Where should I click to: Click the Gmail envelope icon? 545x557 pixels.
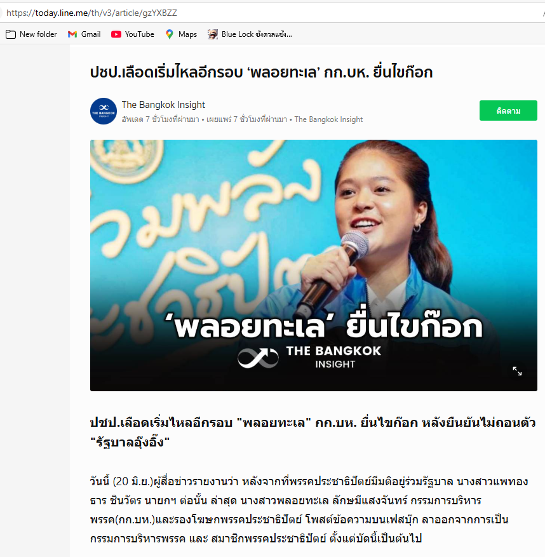click(x=72, y=34)
